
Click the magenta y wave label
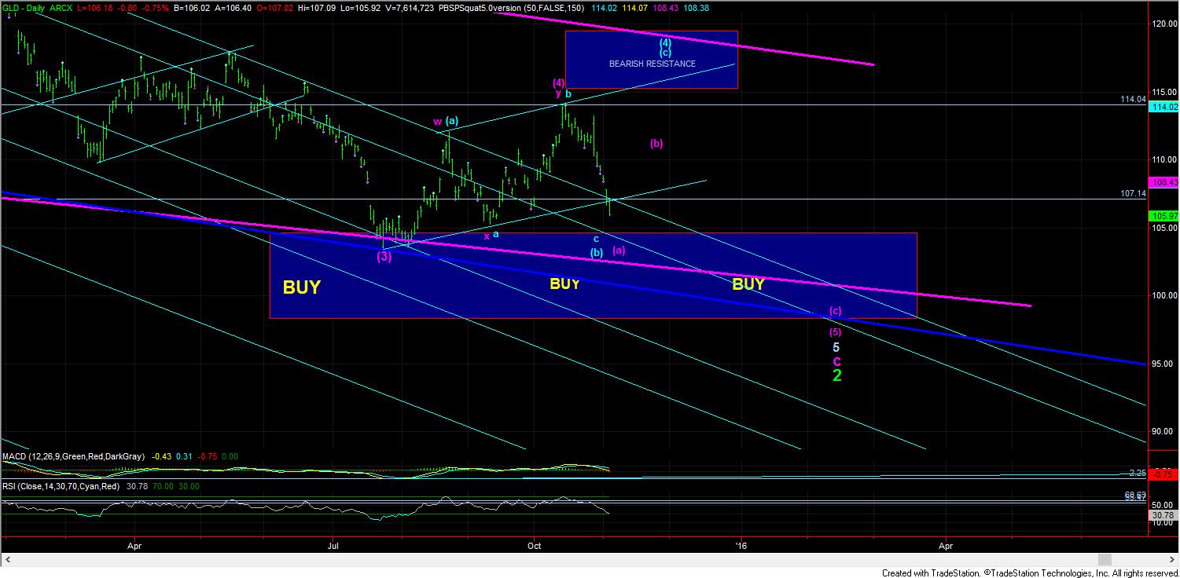tap(558, 94)
